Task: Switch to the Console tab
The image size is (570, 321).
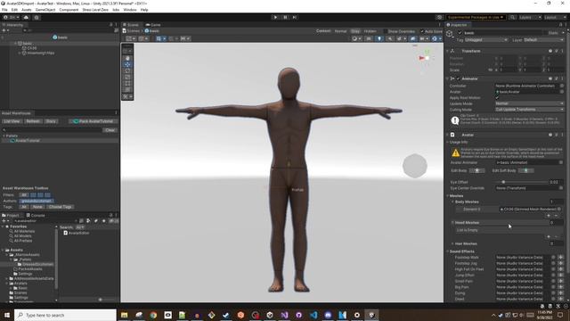Action: click(36, 216)
